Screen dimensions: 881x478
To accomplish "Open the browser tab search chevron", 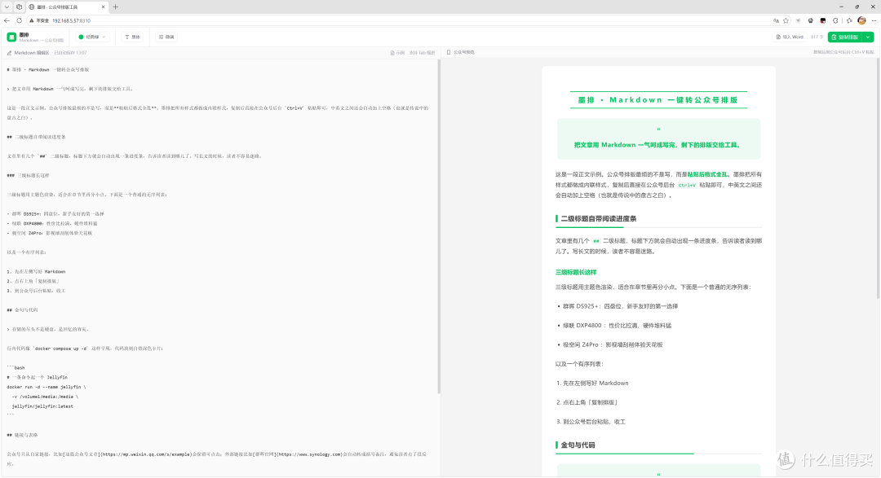I will coord(7,7).
